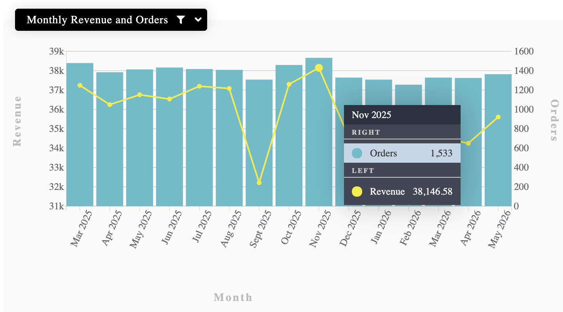Click the Orders value "1,533" in tooltip
Screen dimensions: 563x312
(x=441, y=153)
